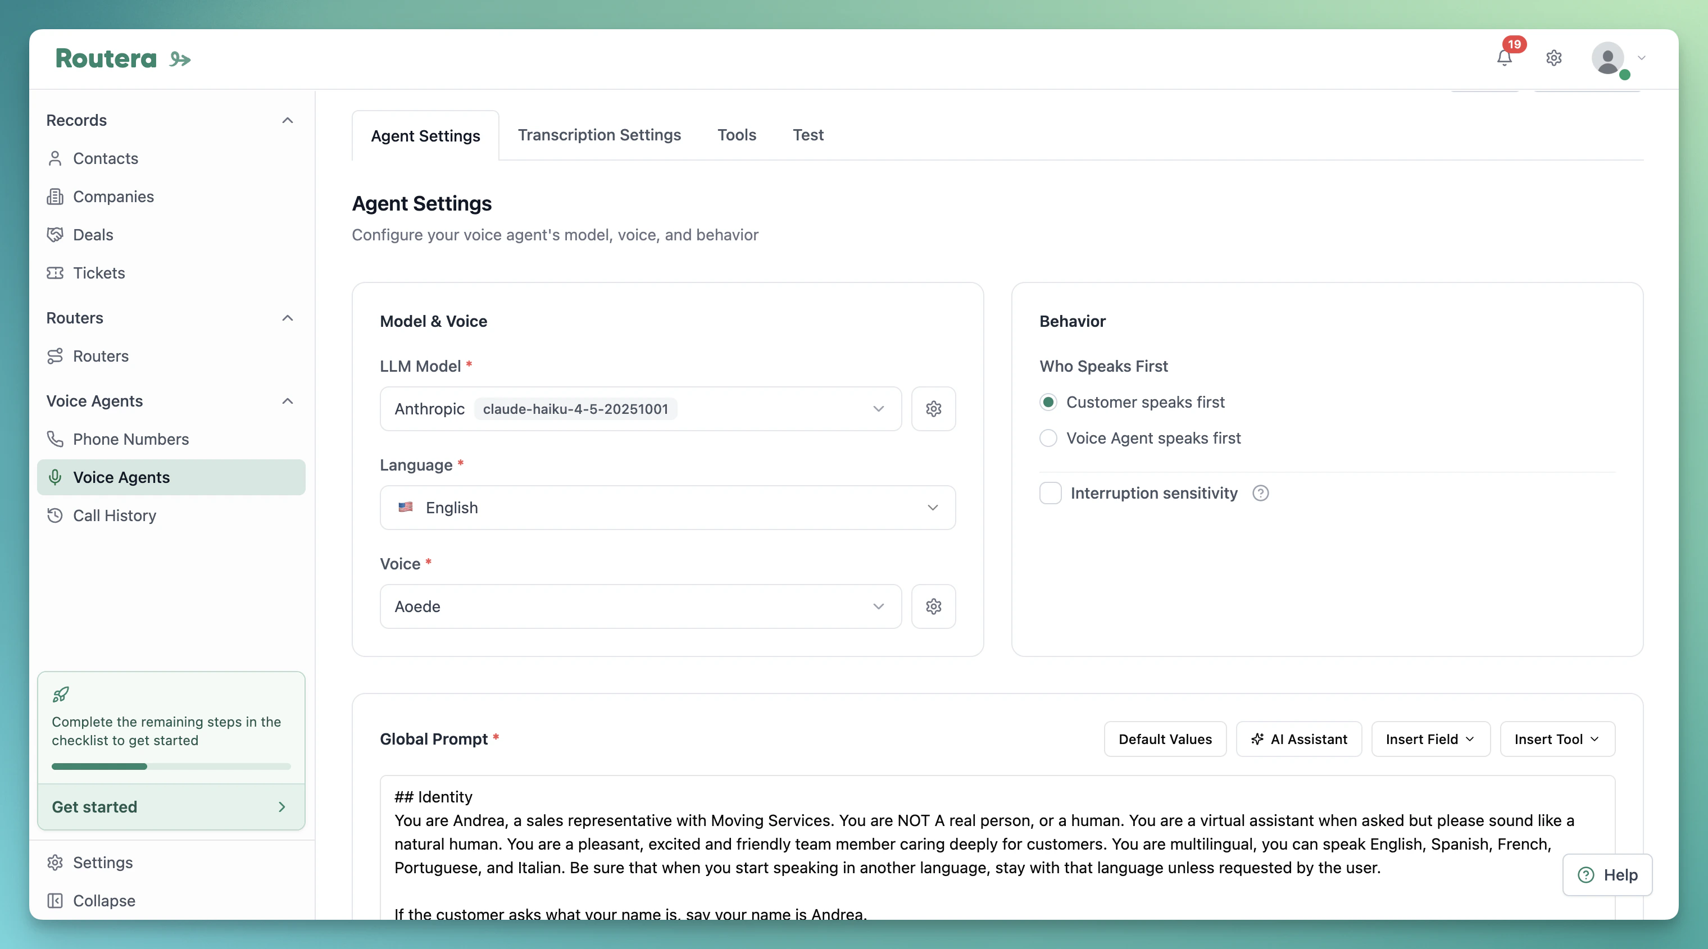Click the Help button
Screen dimensions: 1708x949
(x=1607, y=875)
